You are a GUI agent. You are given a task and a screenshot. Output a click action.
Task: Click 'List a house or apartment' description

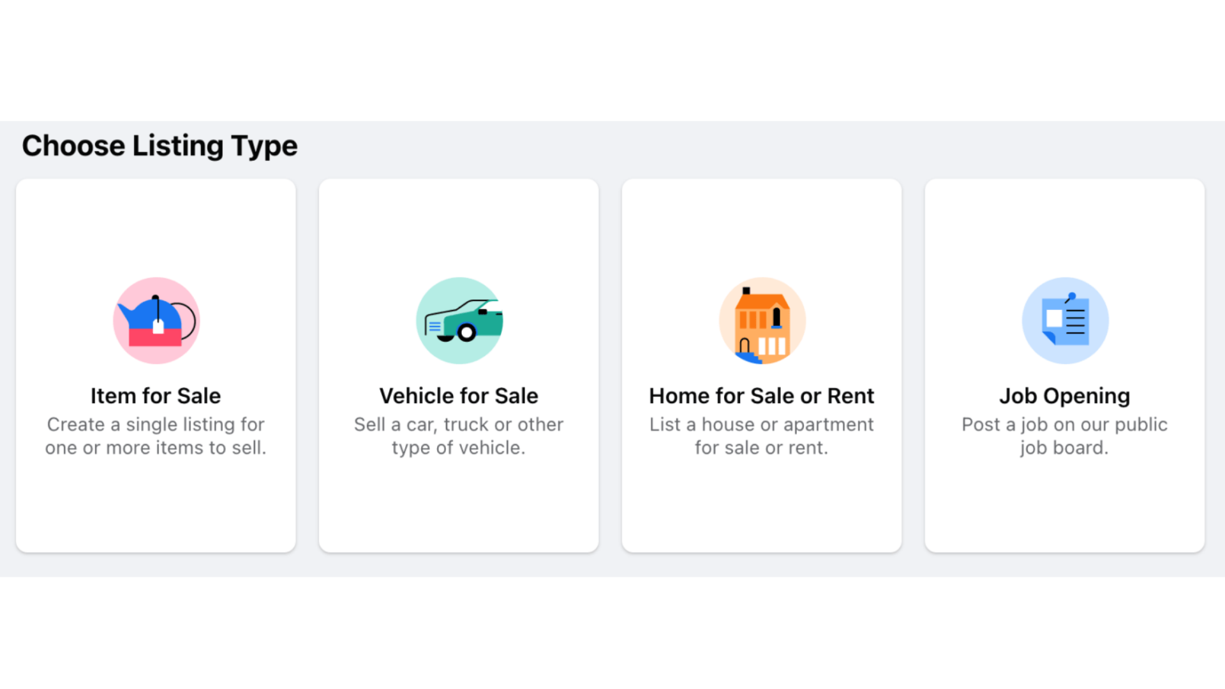click(762, 436)
